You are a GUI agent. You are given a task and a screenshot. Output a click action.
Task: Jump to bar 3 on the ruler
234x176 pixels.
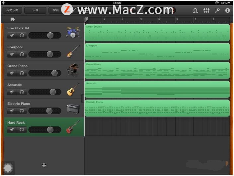pos(122,19)
